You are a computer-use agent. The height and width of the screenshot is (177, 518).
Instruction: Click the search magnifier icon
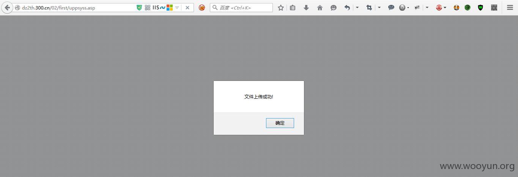(215, 8)
